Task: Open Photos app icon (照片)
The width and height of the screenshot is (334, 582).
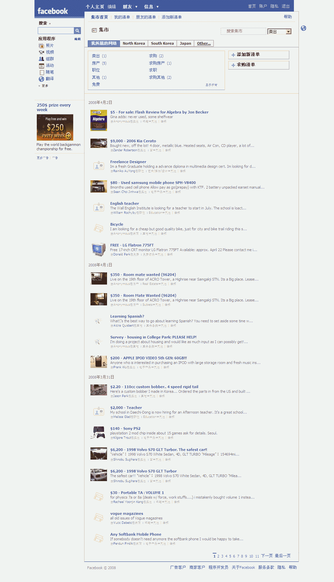Action: pyautogui.click(x=41, y=46)
